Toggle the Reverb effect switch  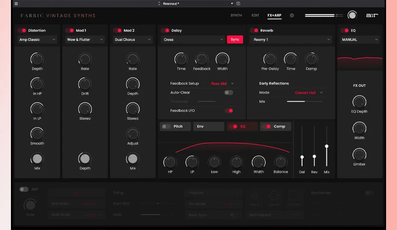coord(254,30)
